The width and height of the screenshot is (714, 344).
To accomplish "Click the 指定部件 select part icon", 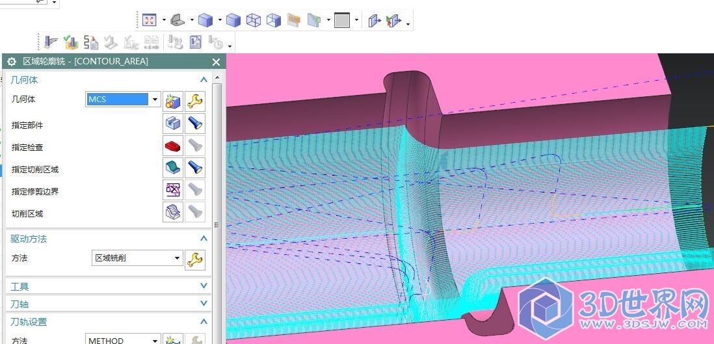I will [x=172, y=124].
